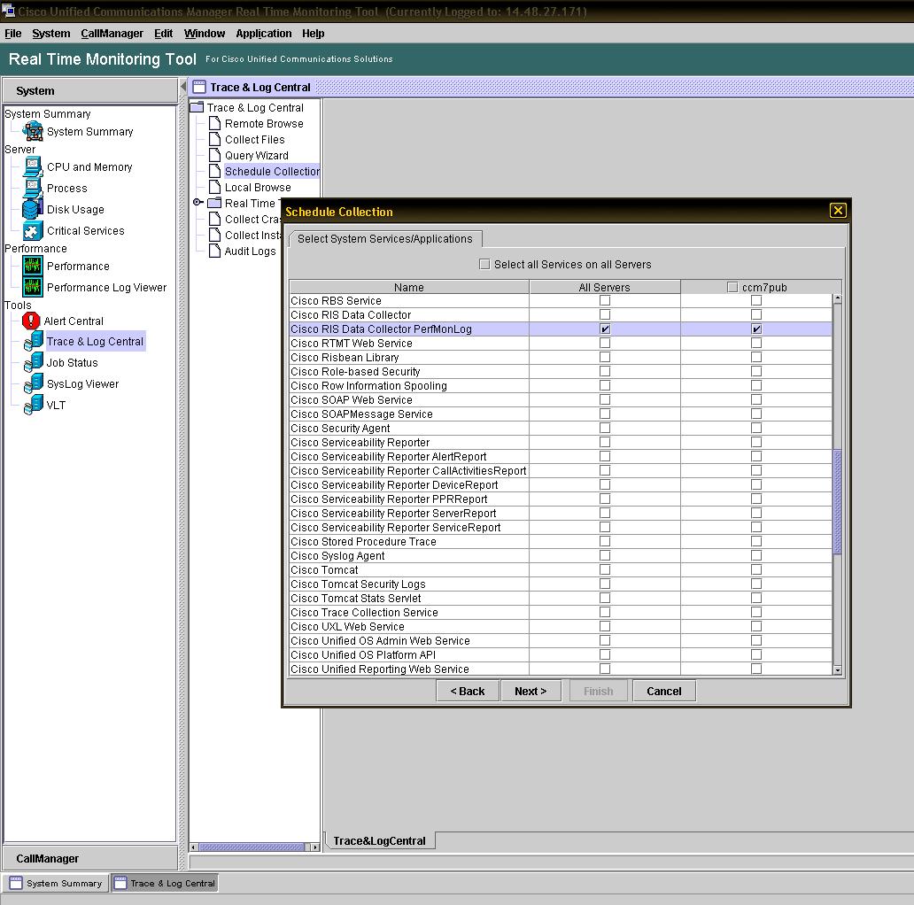Click the Cancel button
Screen dimensions: 914x905
[x=664, y=691]
